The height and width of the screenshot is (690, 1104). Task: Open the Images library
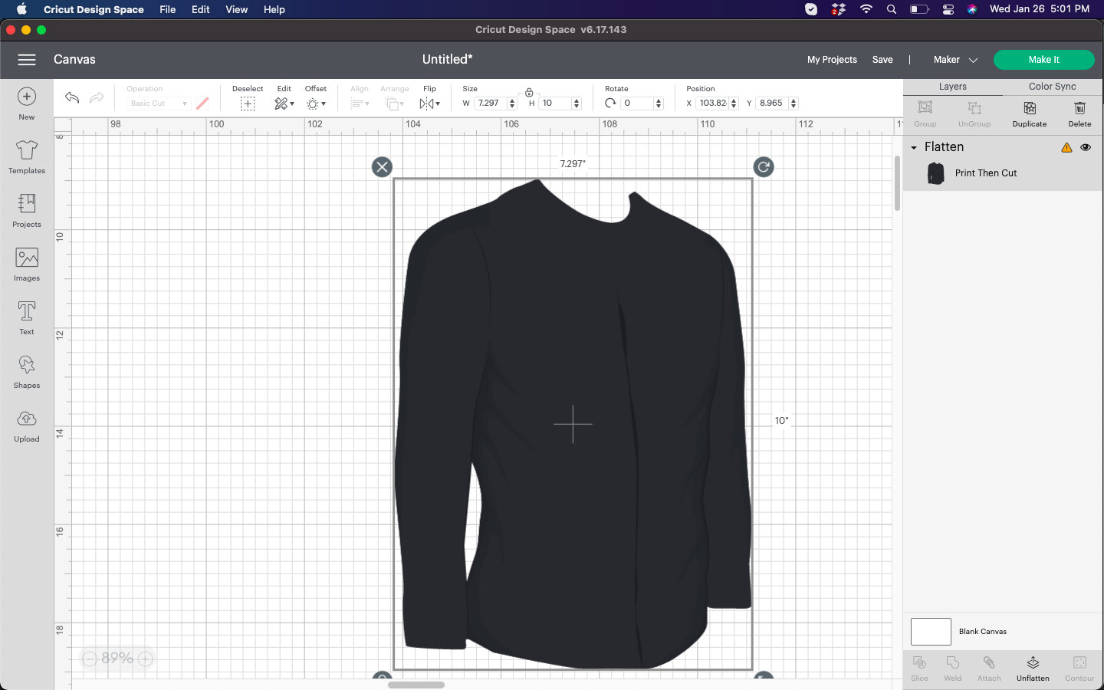click(x=27, y=264)
